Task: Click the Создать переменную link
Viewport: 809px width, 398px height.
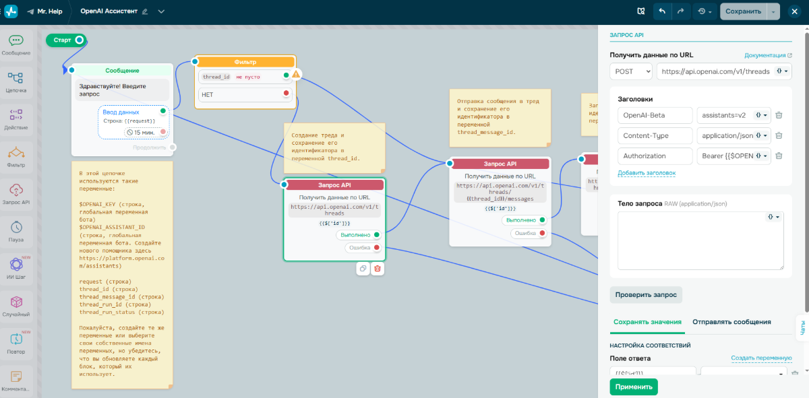Action: point(762,358)
